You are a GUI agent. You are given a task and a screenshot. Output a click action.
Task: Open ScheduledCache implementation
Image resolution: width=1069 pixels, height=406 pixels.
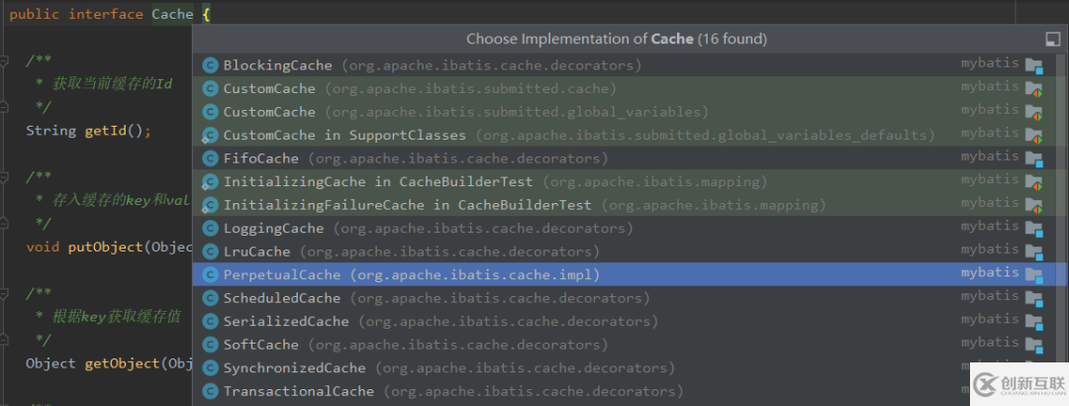click(x=282, y=298)
